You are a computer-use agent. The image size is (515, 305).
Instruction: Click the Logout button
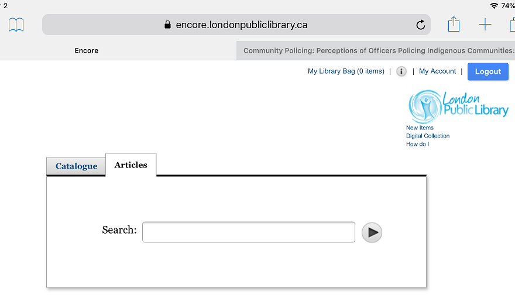tap(487, 71)
